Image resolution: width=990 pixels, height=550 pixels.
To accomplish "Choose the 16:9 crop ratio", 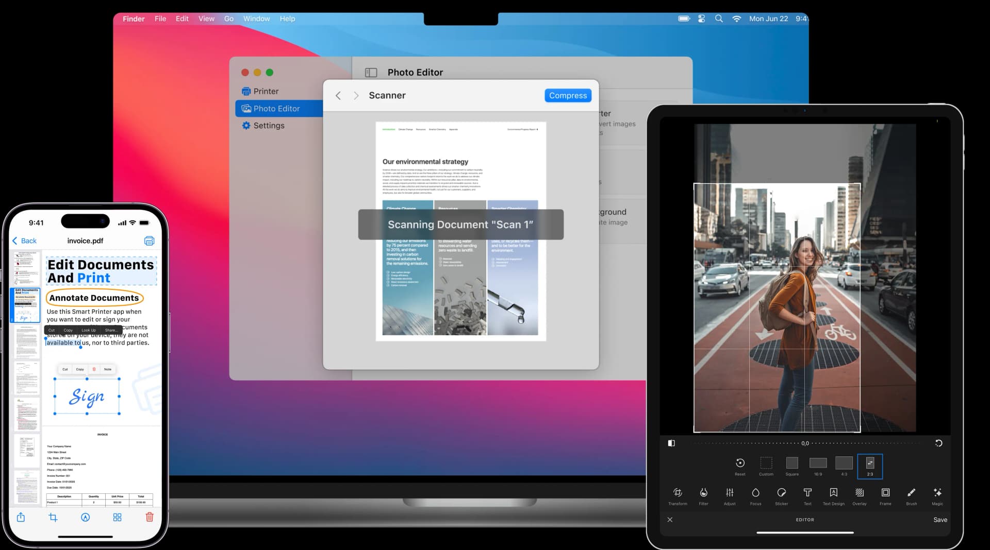I will pos(818,466).
